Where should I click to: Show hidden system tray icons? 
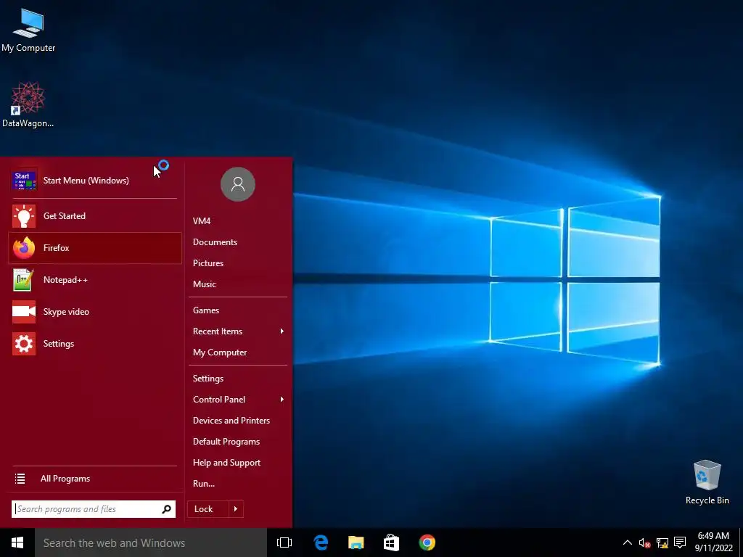pos(628,542)
